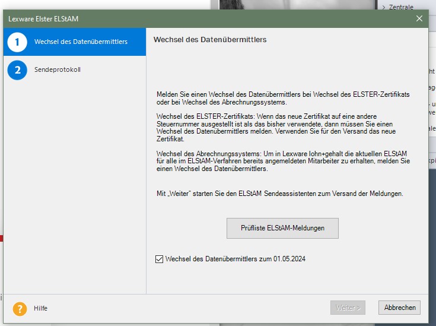Expand the Zentrale entry in the background window

[x=384, y=7]
